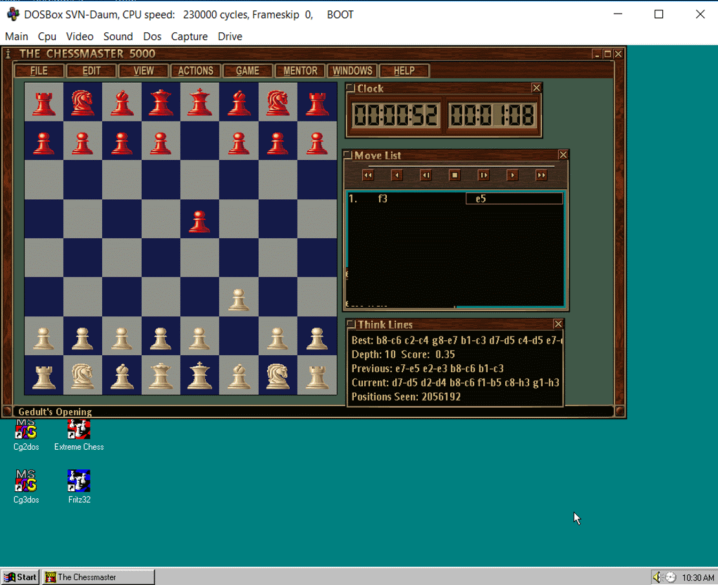Click the empty e4 square
This screenshot has width=718, height=585.
tap(200, 258)
